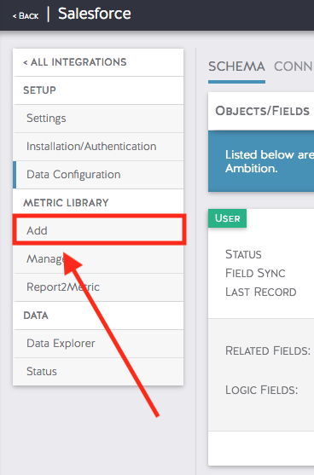Switch to the Schema tab

[x=236, y=67]
